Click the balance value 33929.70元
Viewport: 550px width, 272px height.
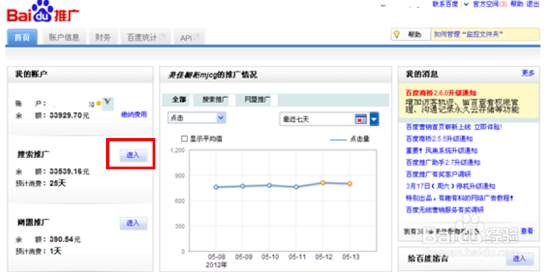click(x=69, y=115)
